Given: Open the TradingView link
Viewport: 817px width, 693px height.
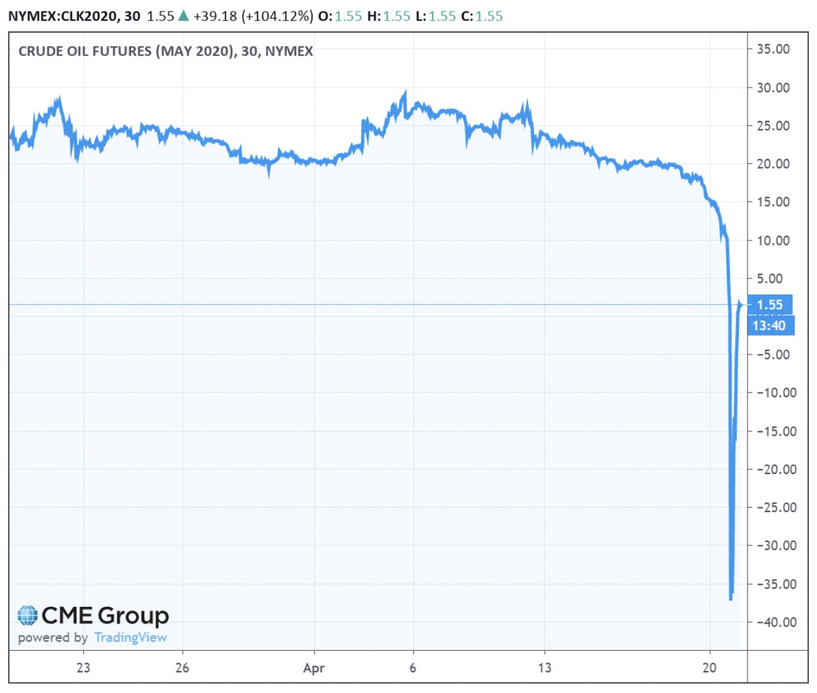Looking at the screenshot, I should point(130,638).
